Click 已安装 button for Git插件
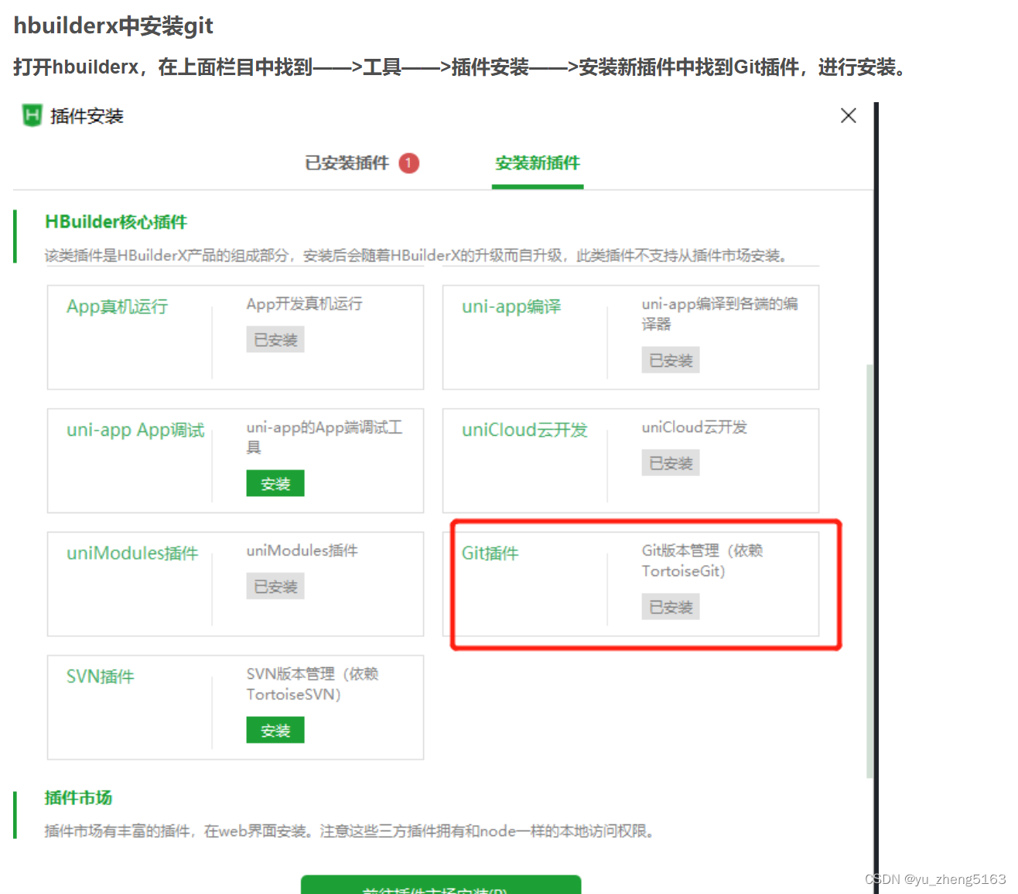The height and width of the screenshot is (894, 1018). click(x=671, y=607)
